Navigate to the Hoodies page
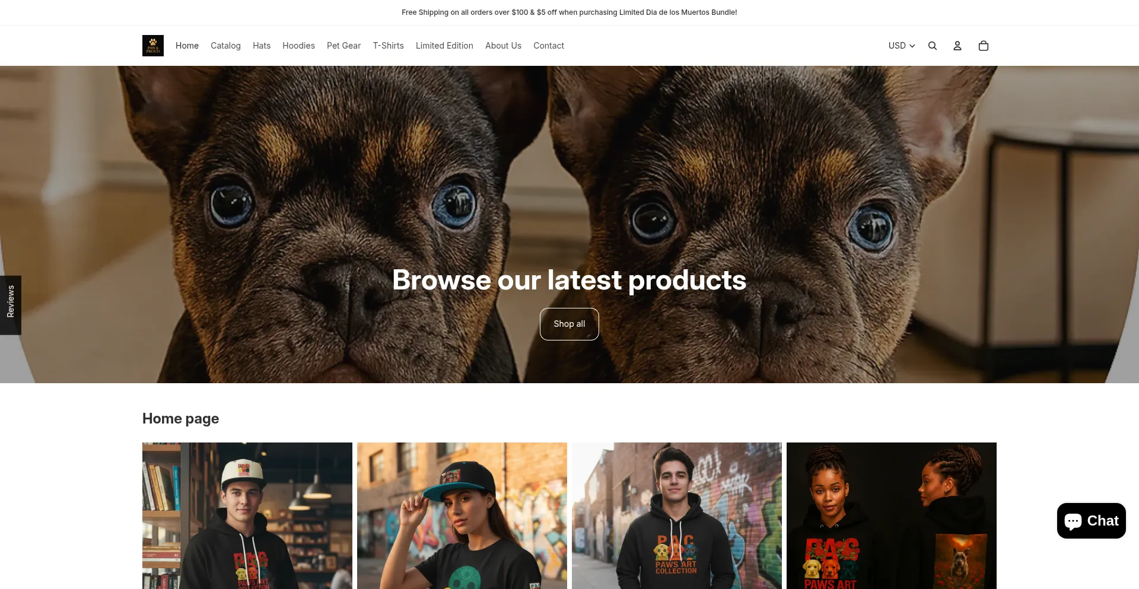This screenshot has height=589, width=1139. point(298,46)
